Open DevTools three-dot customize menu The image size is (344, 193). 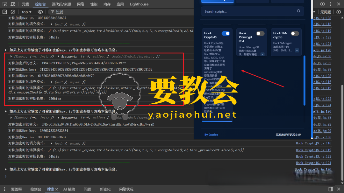[x=331, y=4]
